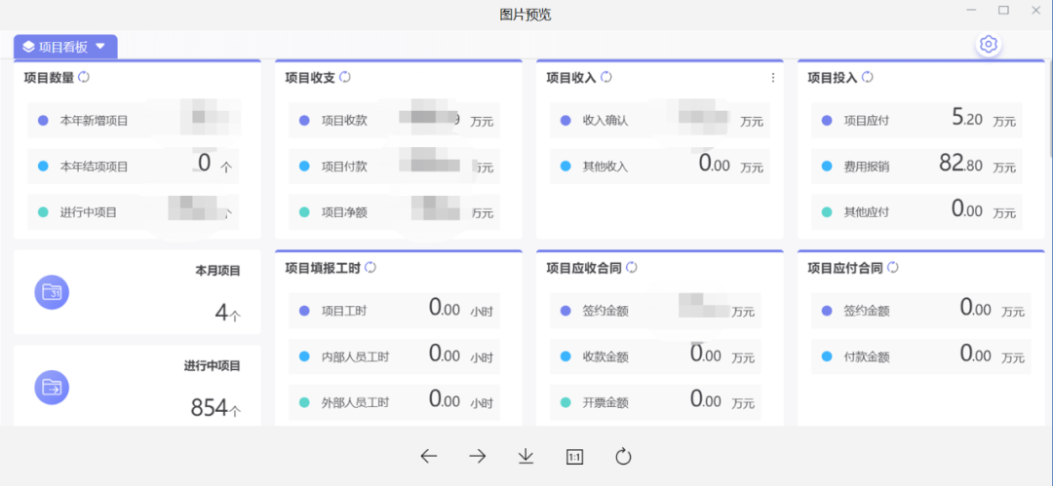
Task: Refresh the 项目投入 panel
Action: [x=868, y=77]
